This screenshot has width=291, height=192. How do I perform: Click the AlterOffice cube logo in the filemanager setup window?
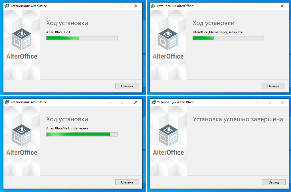click(168, 39)
